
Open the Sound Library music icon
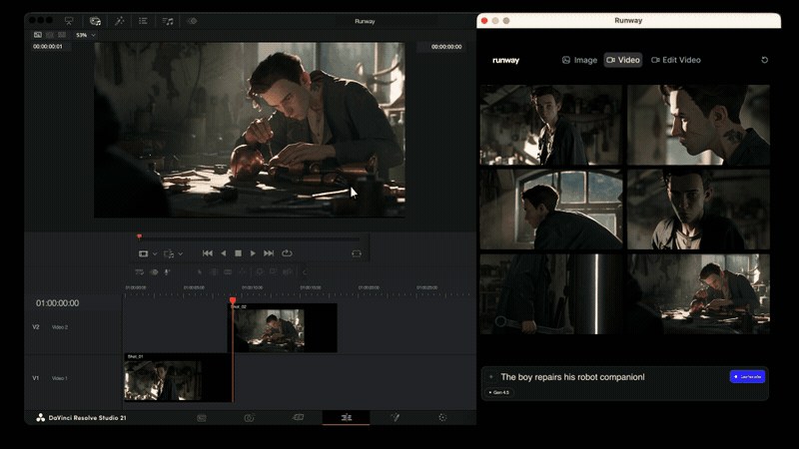tap(168, 21)
